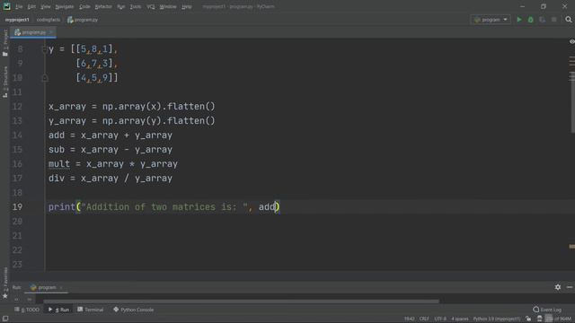Open the Tools menu
The image size is (575, 323).
136,6
